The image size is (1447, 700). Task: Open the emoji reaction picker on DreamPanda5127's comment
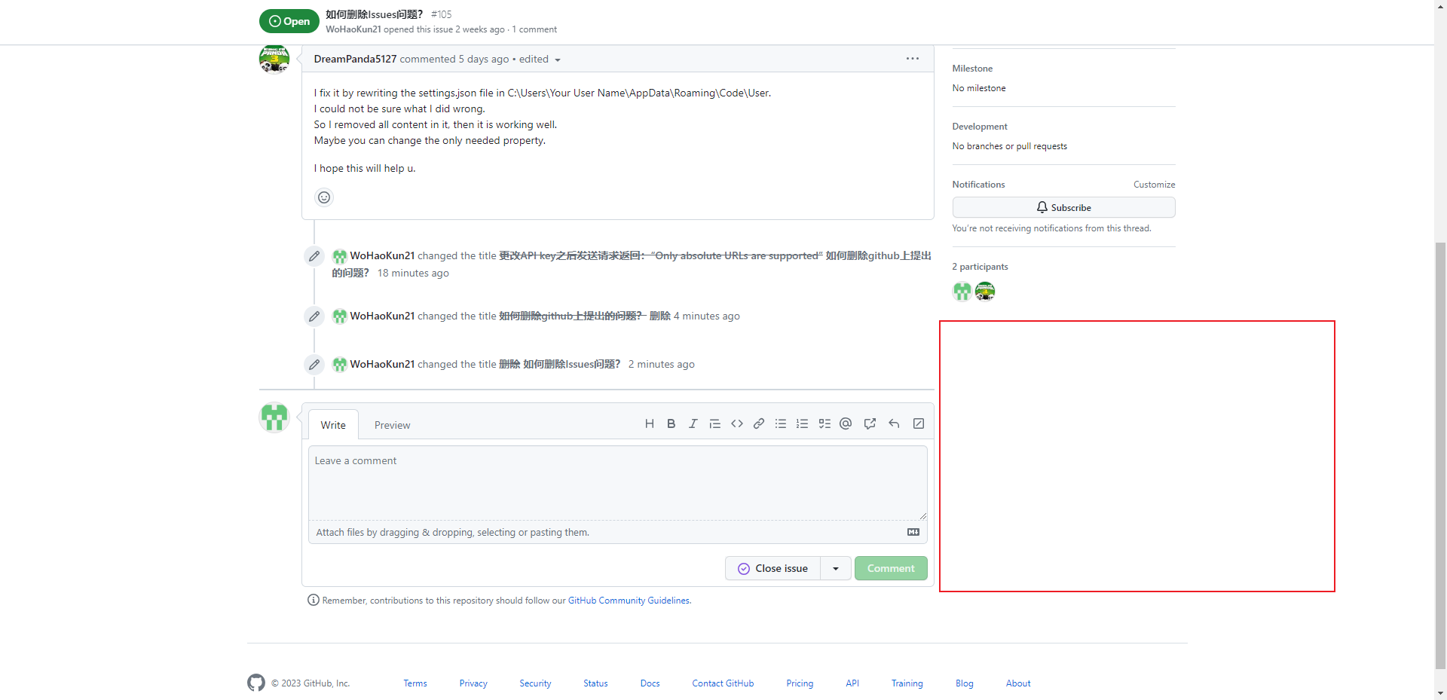click(323, 197)
